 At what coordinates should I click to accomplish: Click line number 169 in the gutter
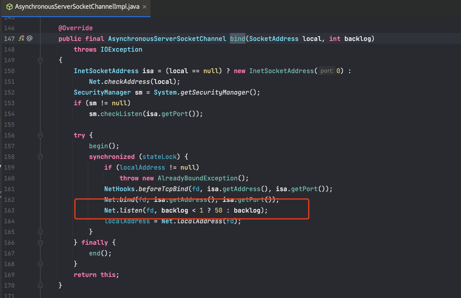pos(9,275)
